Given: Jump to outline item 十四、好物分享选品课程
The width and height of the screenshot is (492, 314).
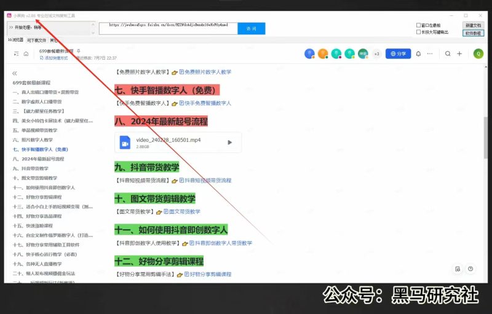Looking at the screenshot, I should pos(37,216).
